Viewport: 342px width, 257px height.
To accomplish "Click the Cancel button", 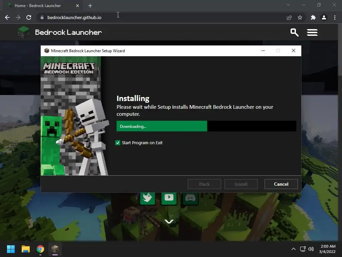I will pos(281,184).
